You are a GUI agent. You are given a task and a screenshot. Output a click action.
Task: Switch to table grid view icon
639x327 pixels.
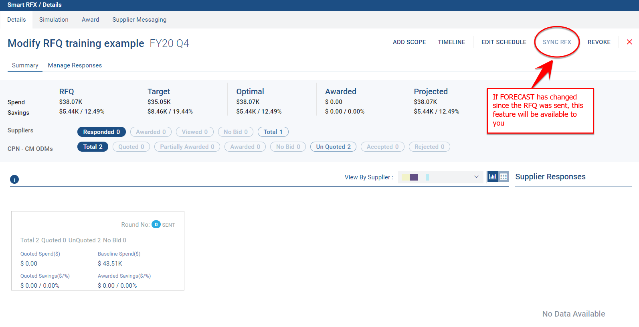coord(504,177)
